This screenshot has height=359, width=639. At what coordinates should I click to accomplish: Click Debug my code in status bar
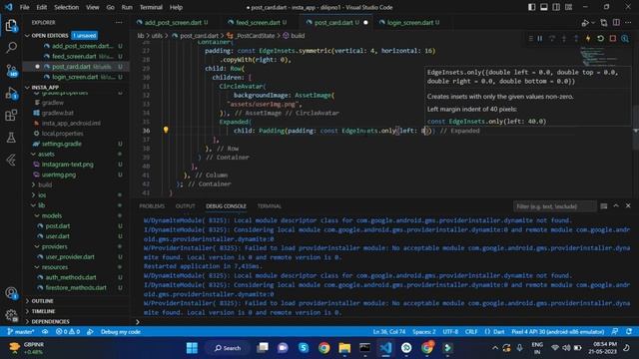point(120,332)
